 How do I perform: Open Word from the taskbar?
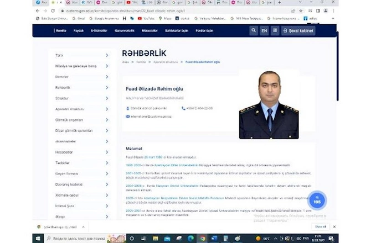click(x=214, y=239)
